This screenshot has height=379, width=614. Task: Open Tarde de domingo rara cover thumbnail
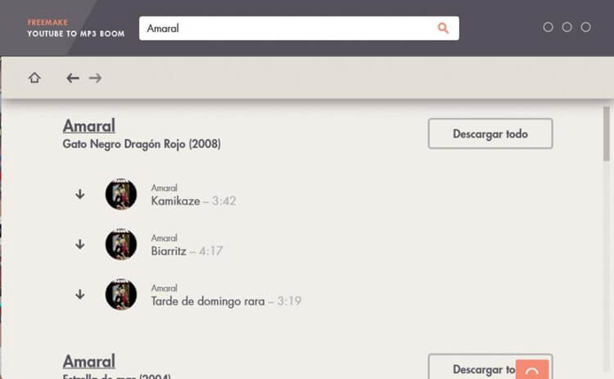pos(121,295)
